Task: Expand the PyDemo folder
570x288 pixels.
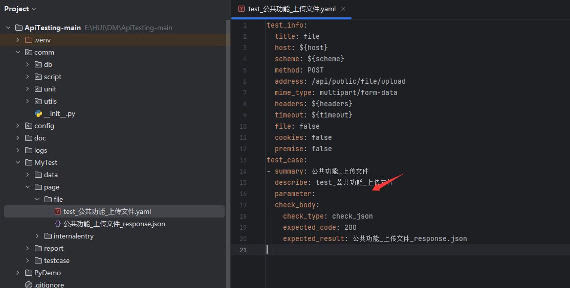Action: pos(18,273)
